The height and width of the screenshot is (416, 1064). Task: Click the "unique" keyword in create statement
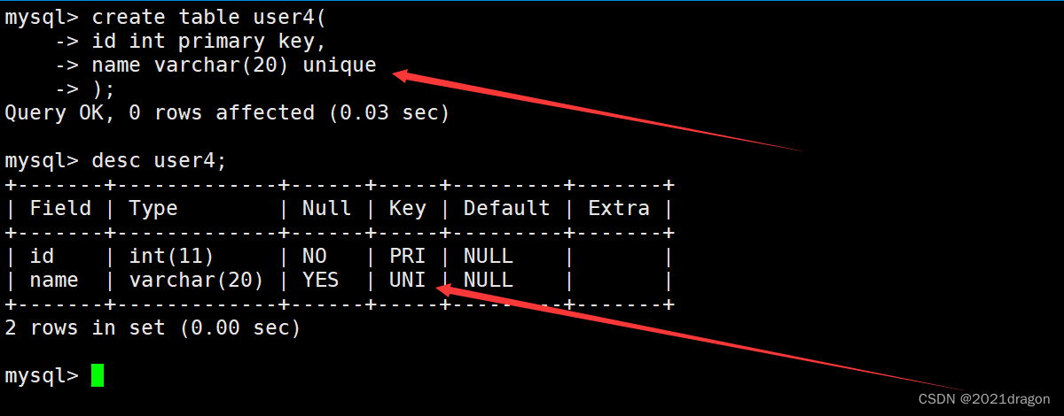click(340, 65)
